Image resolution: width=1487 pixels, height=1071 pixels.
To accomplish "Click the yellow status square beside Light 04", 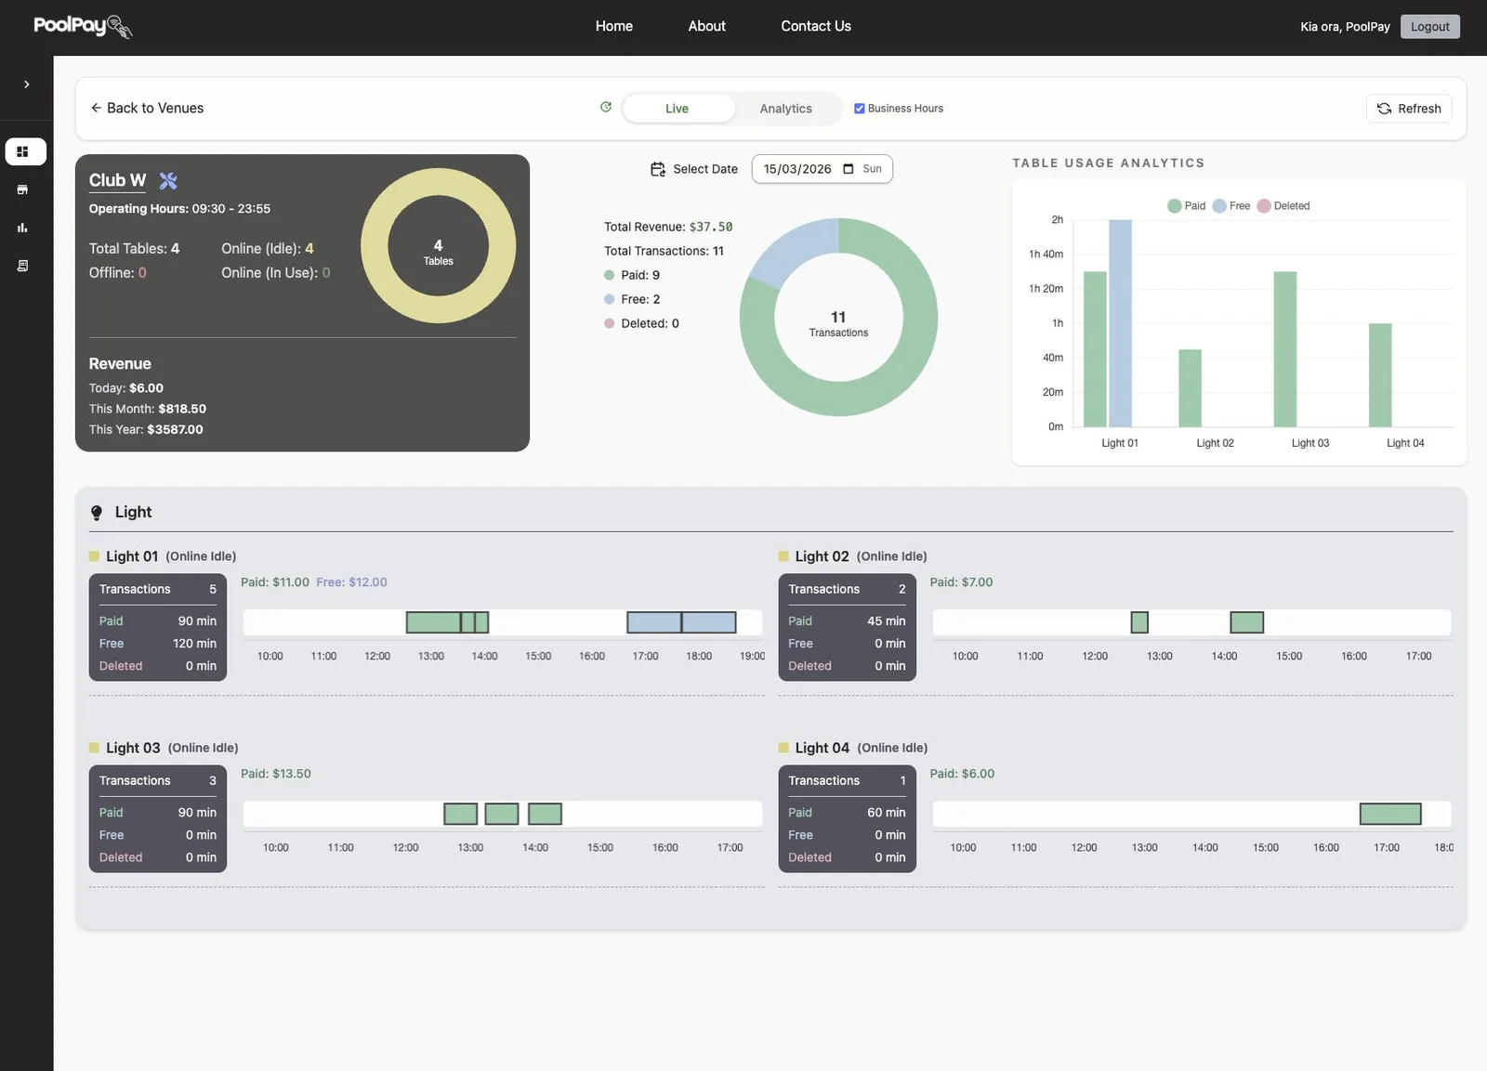I will pos(783,748).
